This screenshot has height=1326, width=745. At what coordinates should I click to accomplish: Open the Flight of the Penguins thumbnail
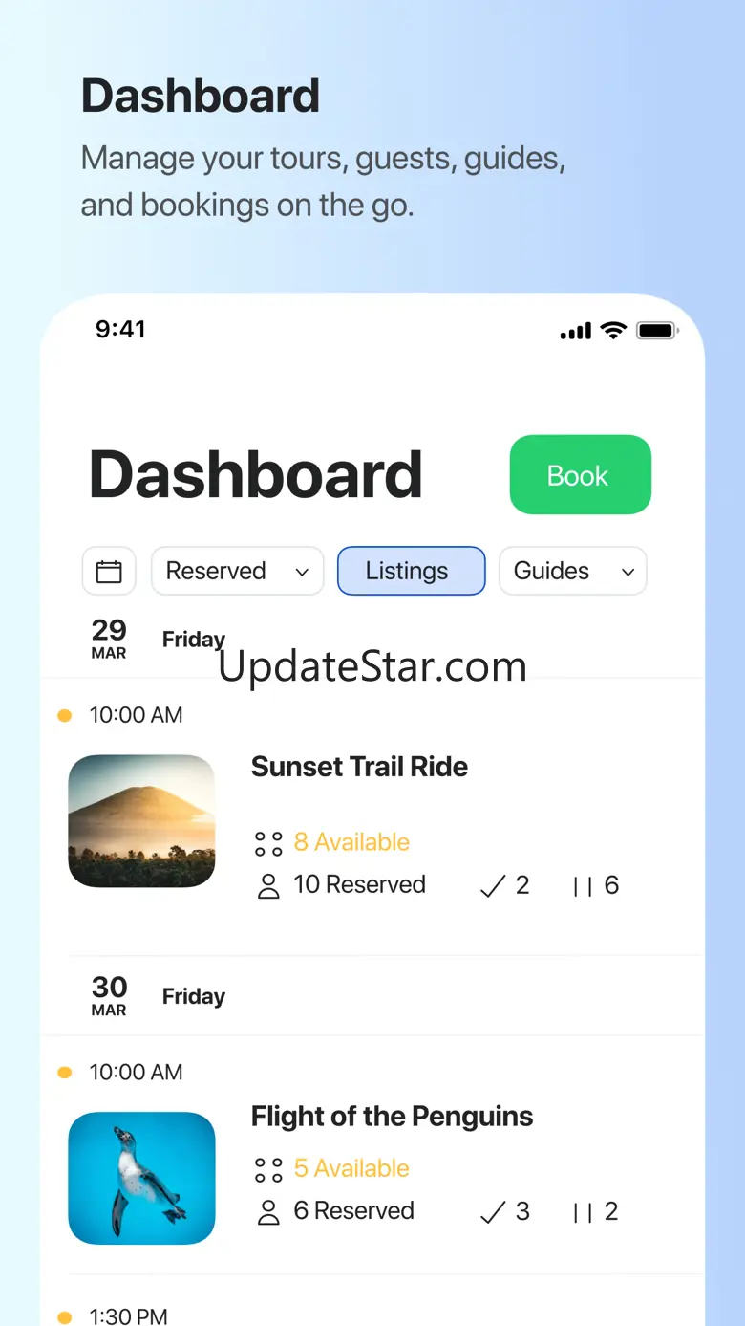[141, 1178]
